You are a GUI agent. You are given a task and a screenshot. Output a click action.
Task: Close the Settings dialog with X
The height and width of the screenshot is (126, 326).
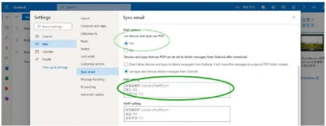(294, 17)
